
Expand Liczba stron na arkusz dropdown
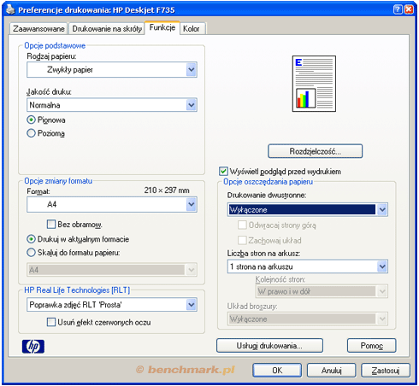click(308, 266)
